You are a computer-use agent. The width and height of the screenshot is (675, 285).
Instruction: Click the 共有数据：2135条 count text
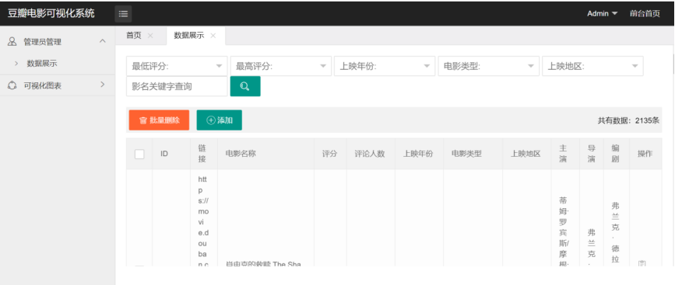pyautogui.click(x=628, y=120)
